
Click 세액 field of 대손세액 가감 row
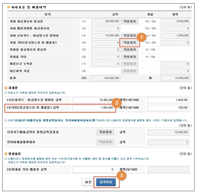[x=175, y=71]
